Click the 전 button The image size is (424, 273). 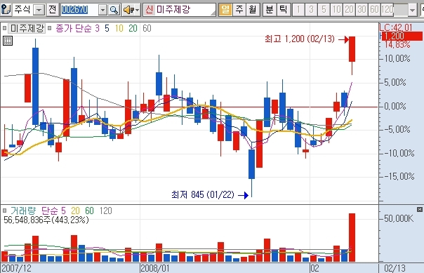[53, 10]
